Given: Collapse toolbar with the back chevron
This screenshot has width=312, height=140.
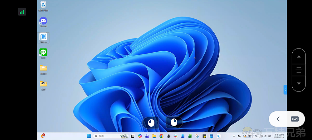Looking at the screenshot, I should click(278, 119).
